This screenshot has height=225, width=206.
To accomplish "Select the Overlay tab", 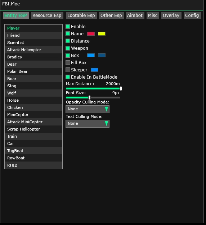I will click(x=171, y=16).
